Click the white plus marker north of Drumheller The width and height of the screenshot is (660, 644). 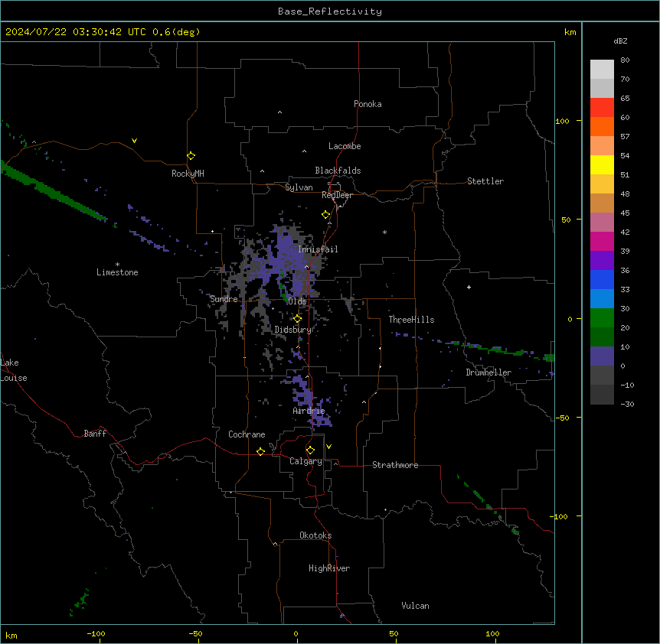(x=469, y=287)
